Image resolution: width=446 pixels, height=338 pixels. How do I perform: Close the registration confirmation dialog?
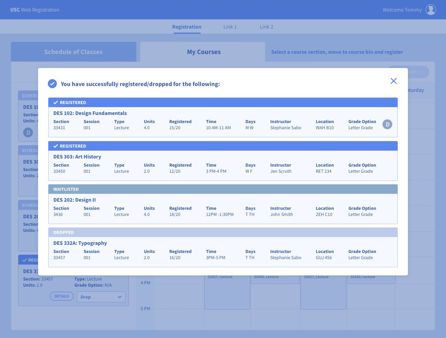click(x=394, y=81)
